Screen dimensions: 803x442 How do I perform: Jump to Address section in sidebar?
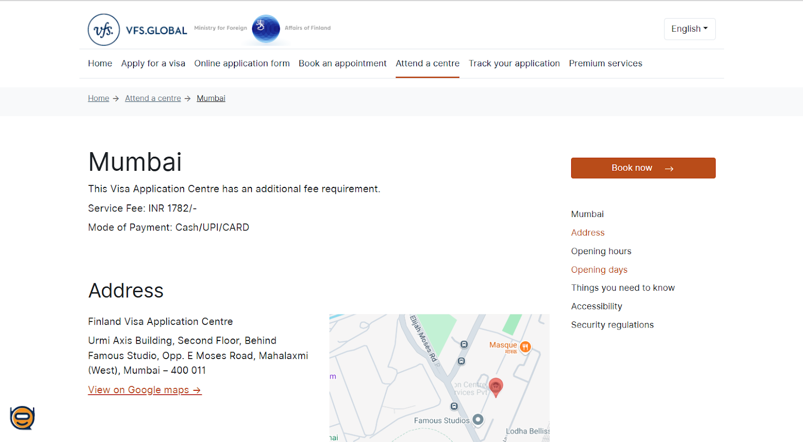(588, 233)
